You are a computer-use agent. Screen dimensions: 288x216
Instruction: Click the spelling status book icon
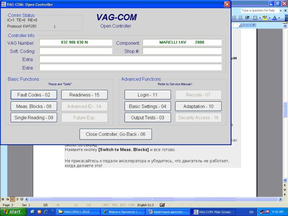click(x=162, y=205)
